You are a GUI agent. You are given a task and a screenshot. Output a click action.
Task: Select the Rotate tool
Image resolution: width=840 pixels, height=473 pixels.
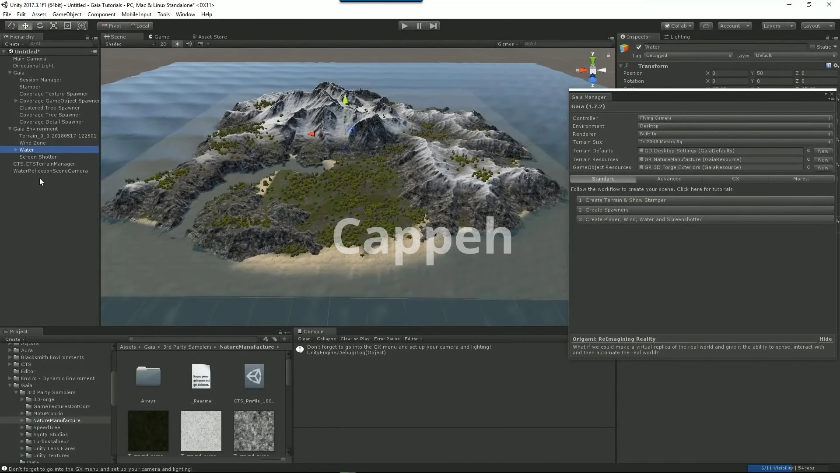point(39,26)
